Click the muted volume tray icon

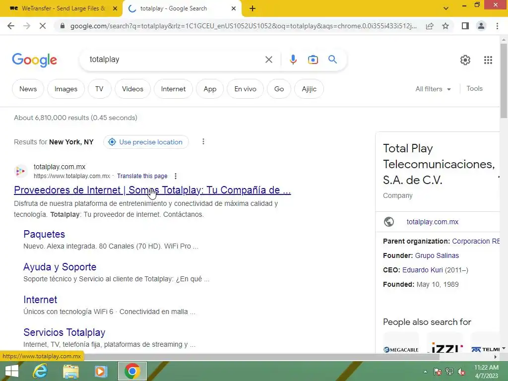[461, 372]
